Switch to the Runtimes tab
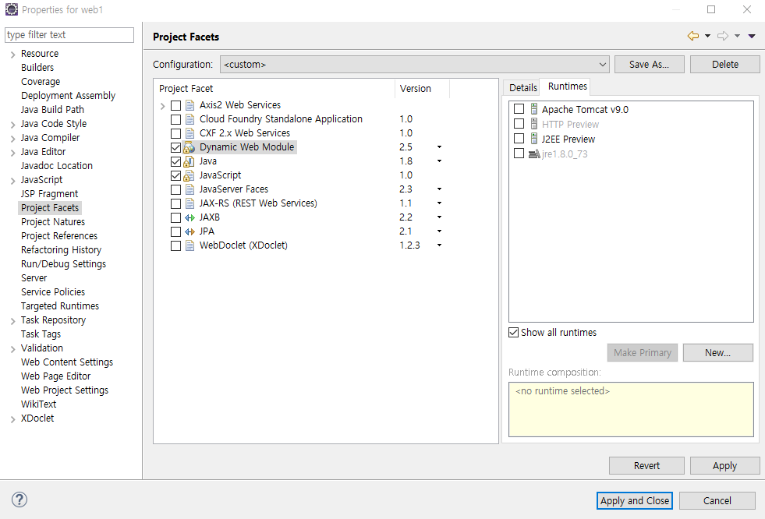 click(567, 86)
